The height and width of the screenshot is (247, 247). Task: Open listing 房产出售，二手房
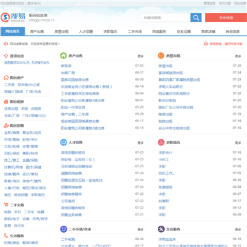tap(75, 114)
